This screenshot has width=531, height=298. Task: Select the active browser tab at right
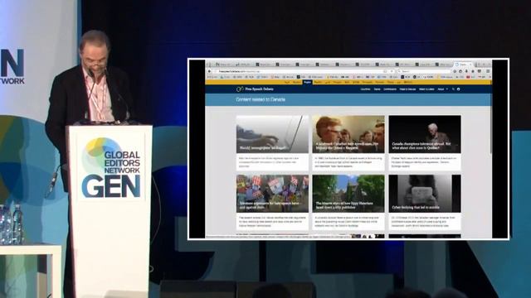463,65
